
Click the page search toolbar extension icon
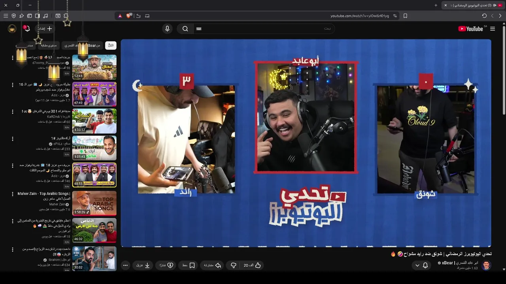click(x=58, y=16)
